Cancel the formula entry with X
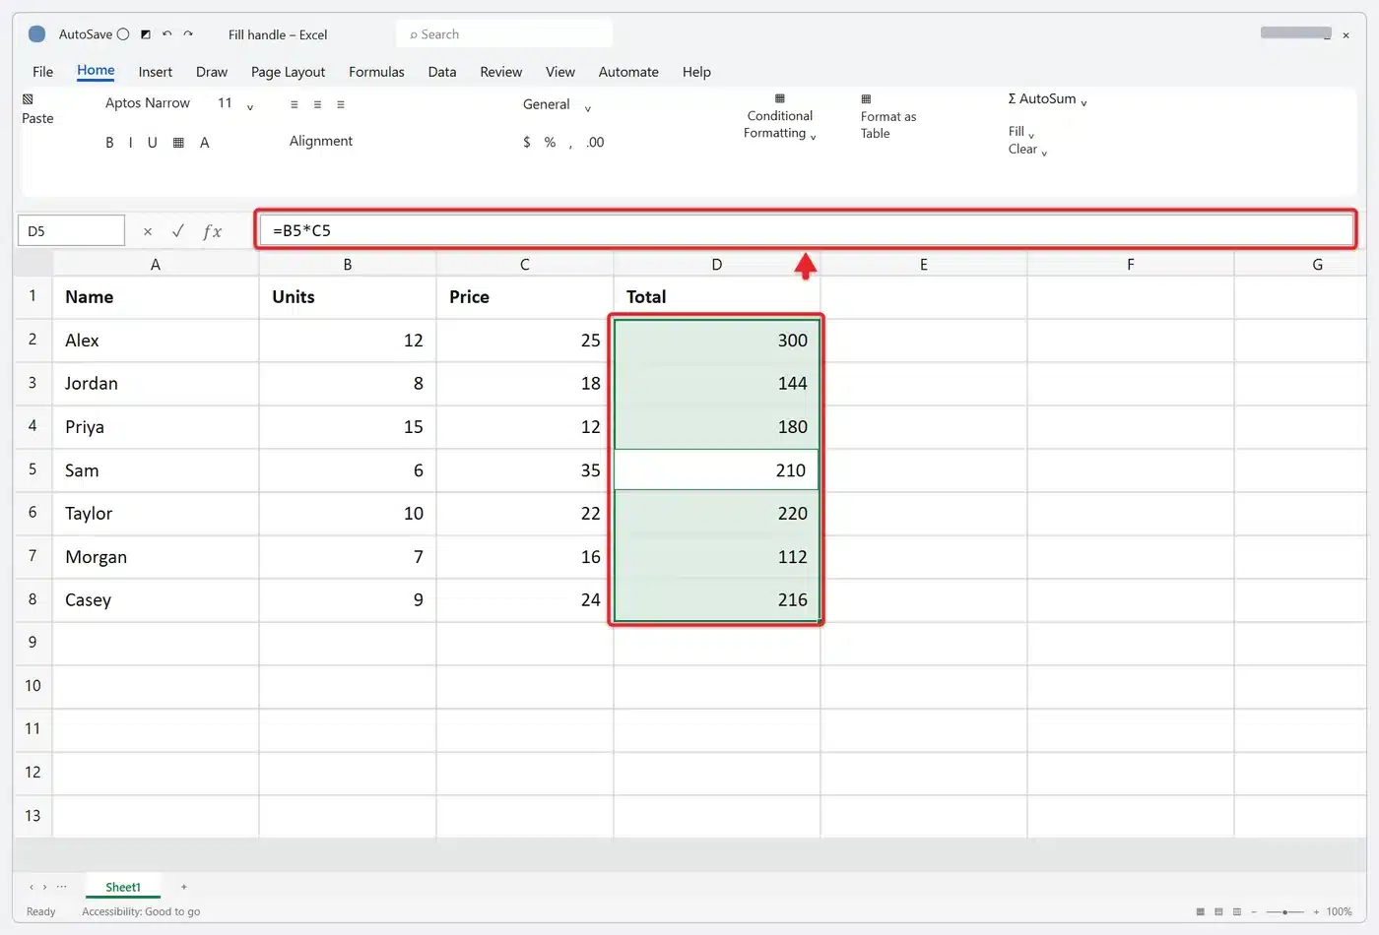 (148, 231)
